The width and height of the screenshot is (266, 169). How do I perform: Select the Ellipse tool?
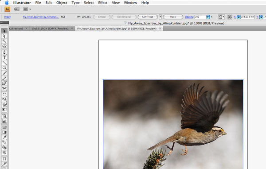pyautogui.click(x=4, y=68)
